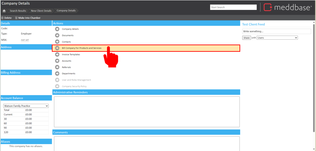Click the Start Search field
The image size is (316, 151).
[x=233, y=7]
